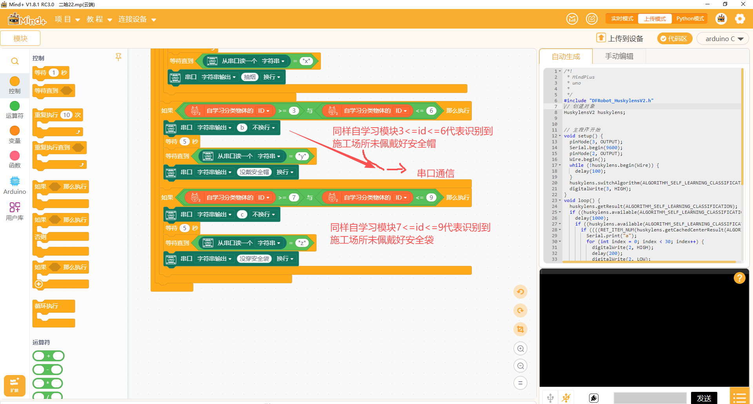Switch to the 手动编辑 tab
The image size is (753, 404).
619,56
